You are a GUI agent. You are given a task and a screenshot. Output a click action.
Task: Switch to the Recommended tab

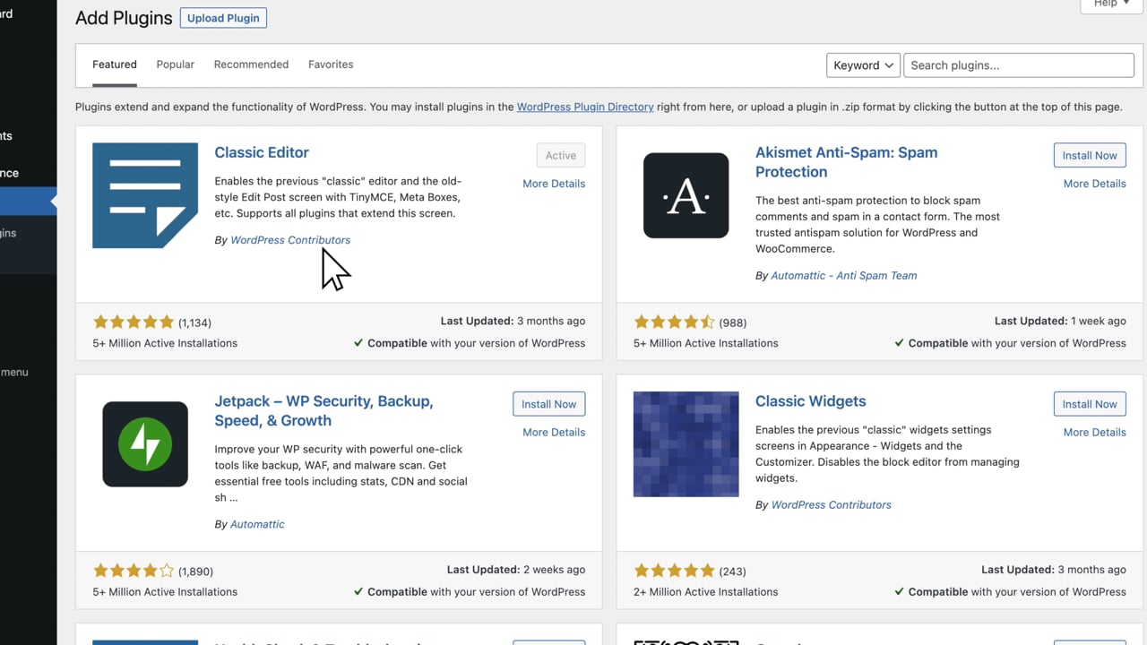(251, 64)
